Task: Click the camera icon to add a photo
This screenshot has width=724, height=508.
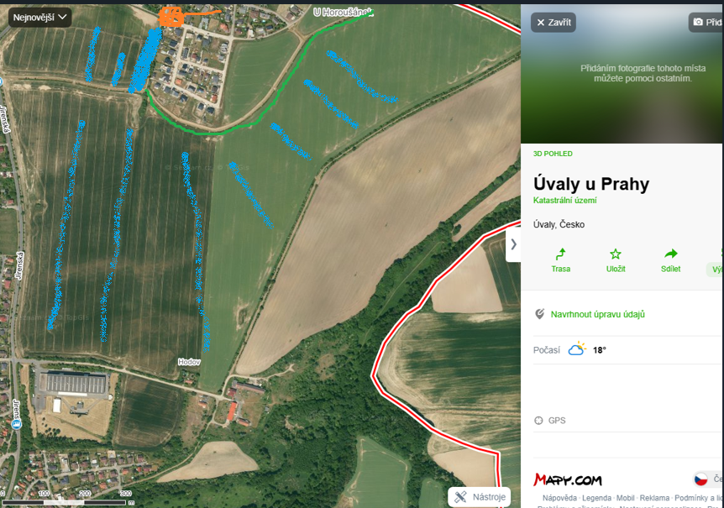Action: click(698, 22)
